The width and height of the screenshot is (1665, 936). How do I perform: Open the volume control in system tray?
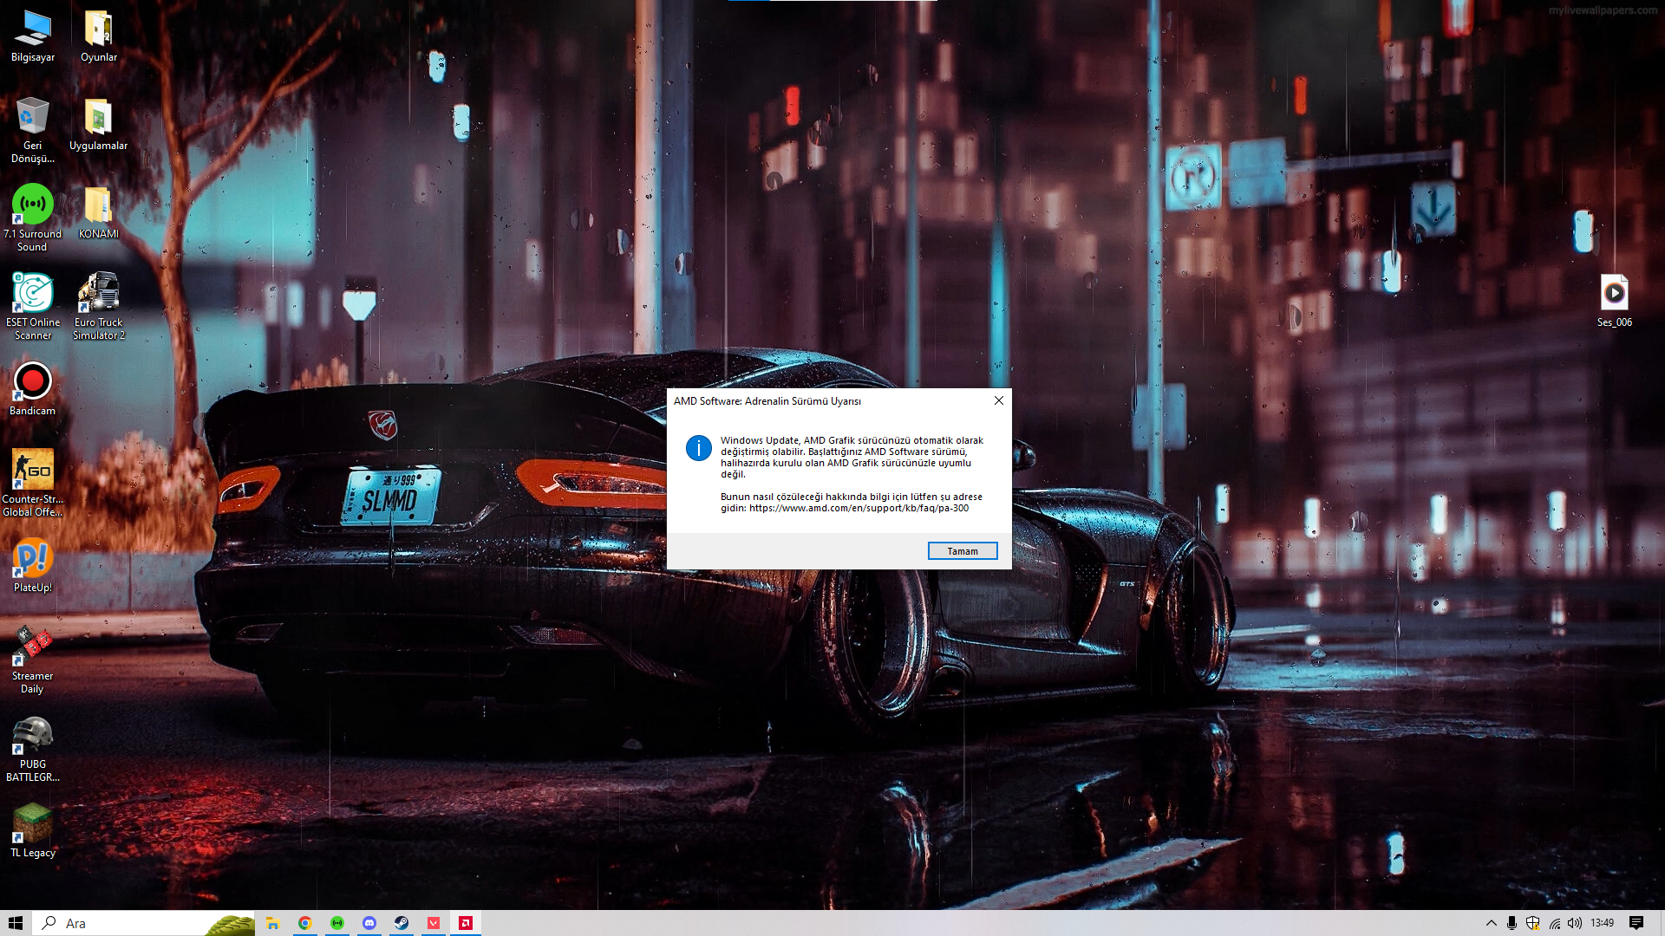pyautogui.click(x=1575, y=923)
